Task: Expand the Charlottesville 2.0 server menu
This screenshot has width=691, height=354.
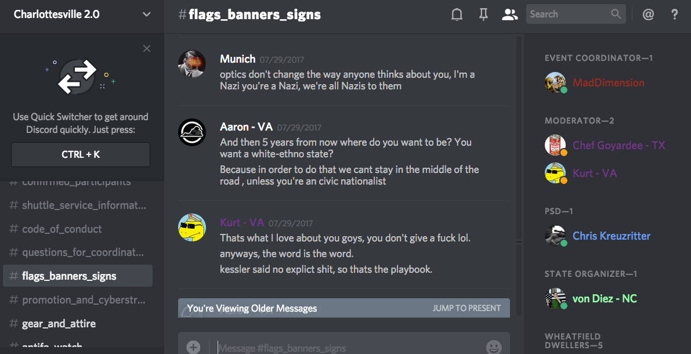Action: [146, 15]
